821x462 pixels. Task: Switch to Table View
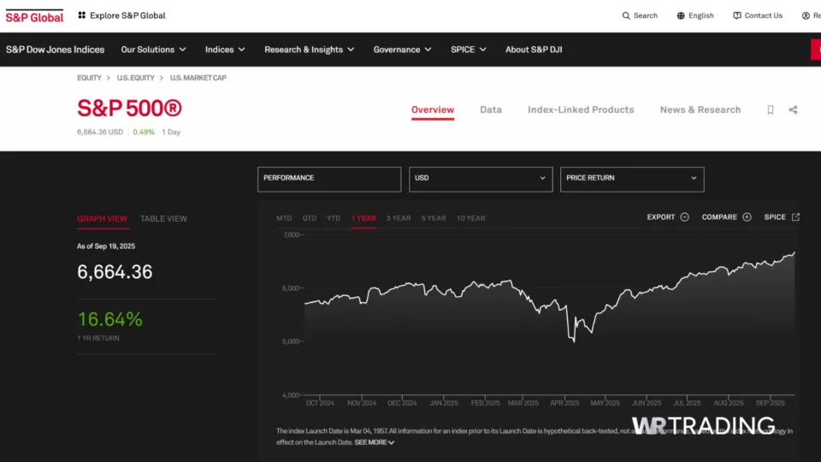(163, 219)
